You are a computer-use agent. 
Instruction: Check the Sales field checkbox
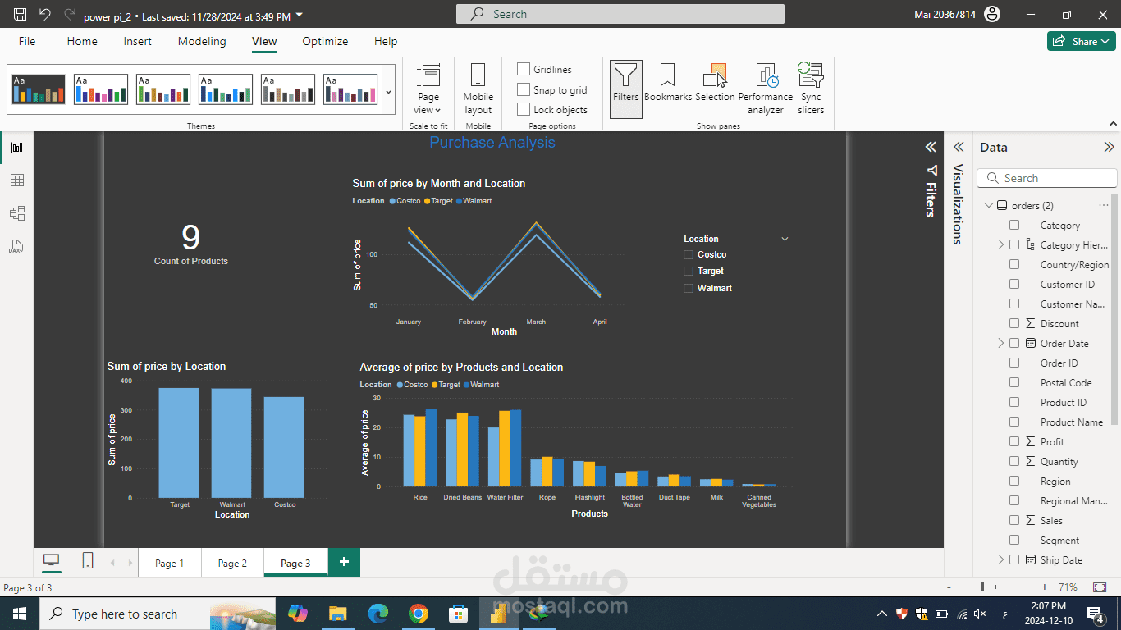point(1014,520)
